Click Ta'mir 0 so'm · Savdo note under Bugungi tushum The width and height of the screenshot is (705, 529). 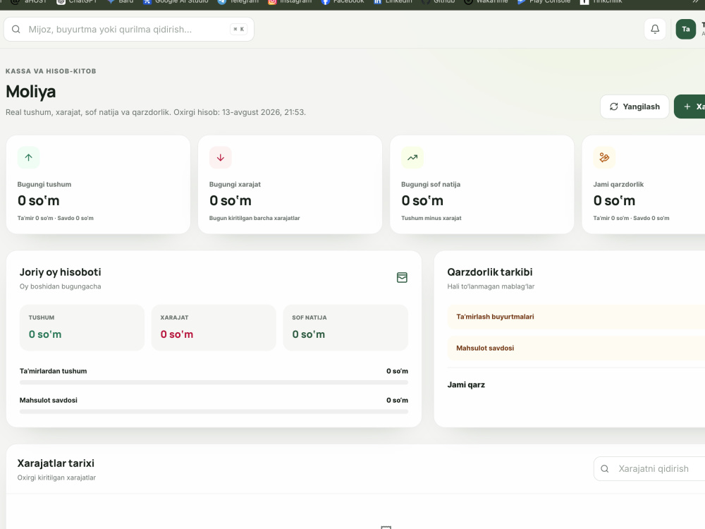tap(55, 218)
